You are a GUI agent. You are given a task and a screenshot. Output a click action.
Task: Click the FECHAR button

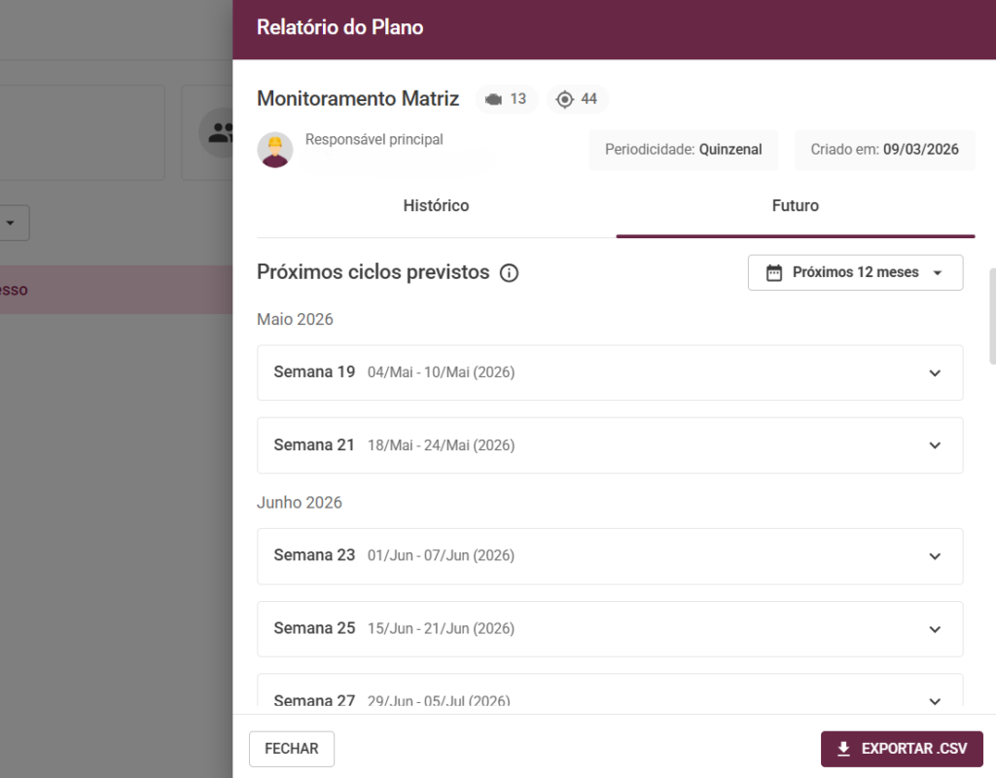tap(292, 749)
